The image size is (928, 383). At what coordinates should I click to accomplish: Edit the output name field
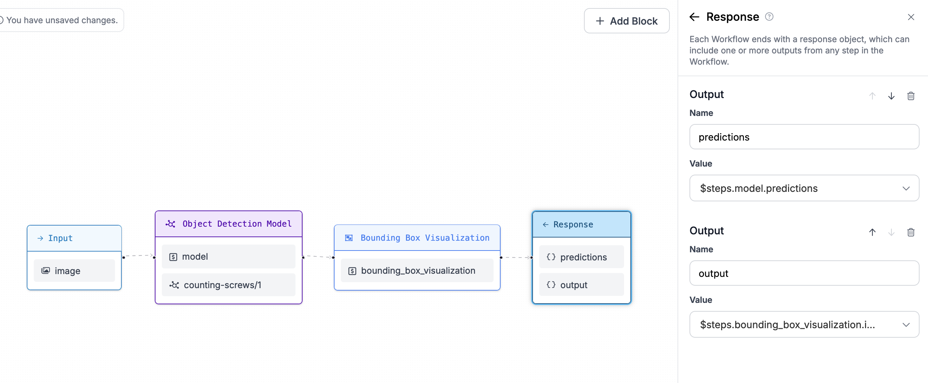tap(804, 273)
